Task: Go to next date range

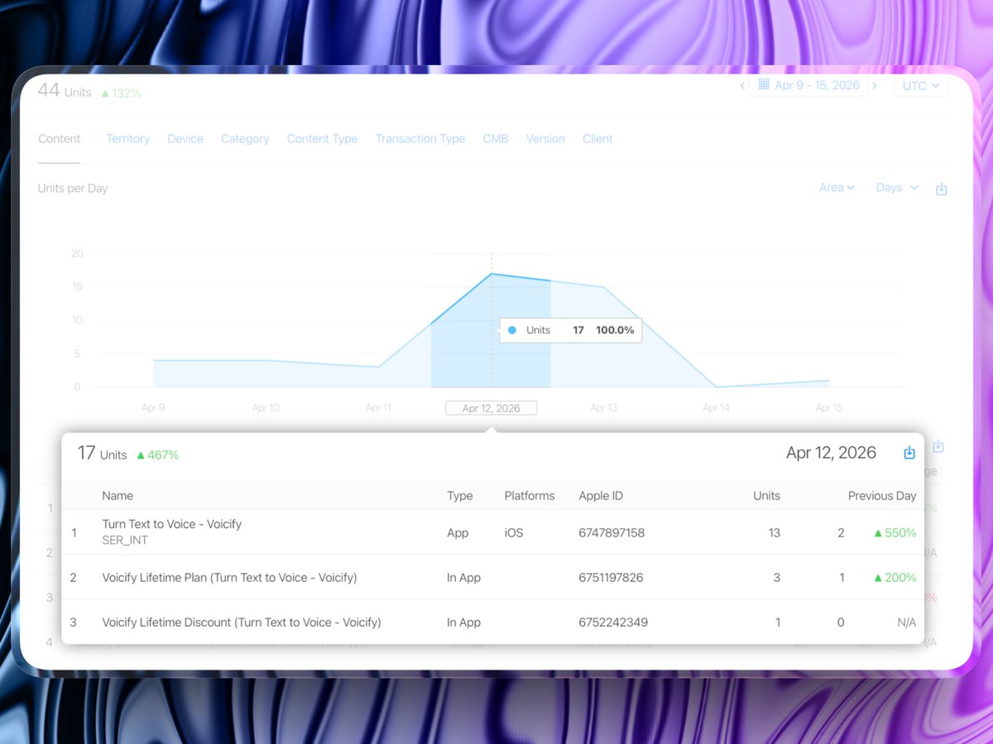Action: [x=875, y=86]
